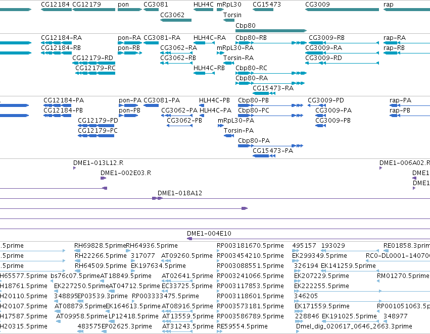Click transcript CG3009-RA
430x334 pixels.
(323, 47)
